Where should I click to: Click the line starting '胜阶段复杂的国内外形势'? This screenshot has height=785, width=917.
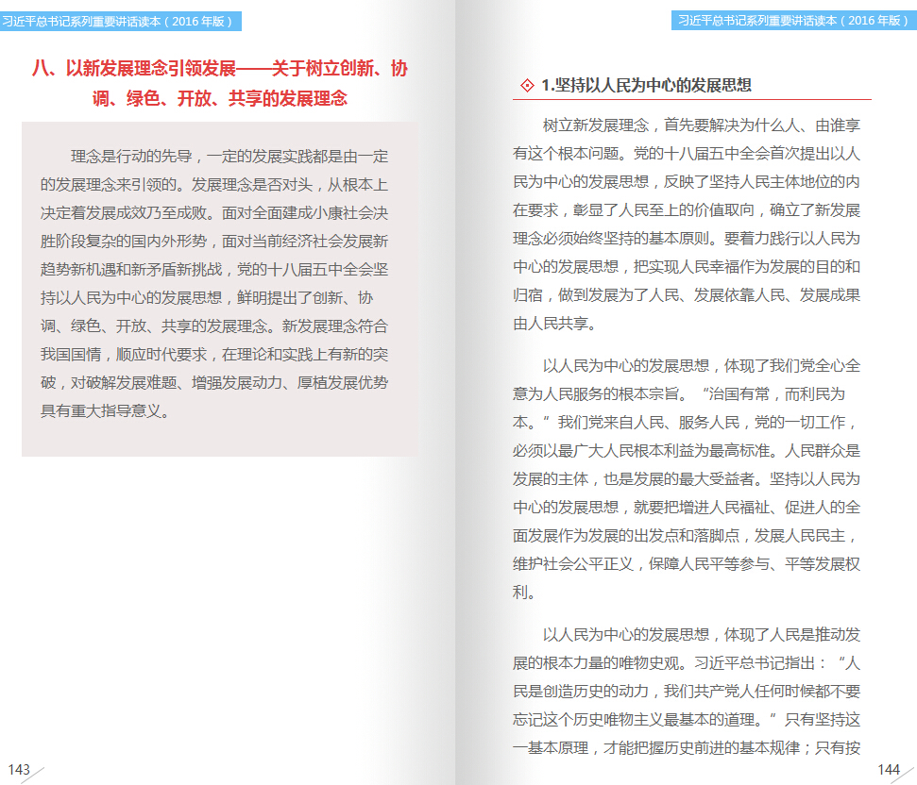point(214,242)
